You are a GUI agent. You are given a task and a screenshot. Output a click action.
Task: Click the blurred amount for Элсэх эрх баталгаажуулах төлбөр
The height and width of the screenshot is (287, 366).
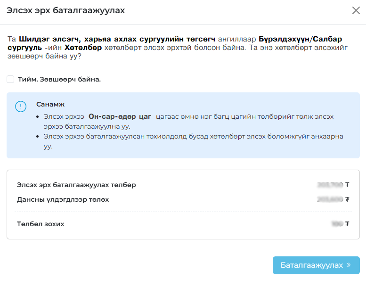click(330, 185)
